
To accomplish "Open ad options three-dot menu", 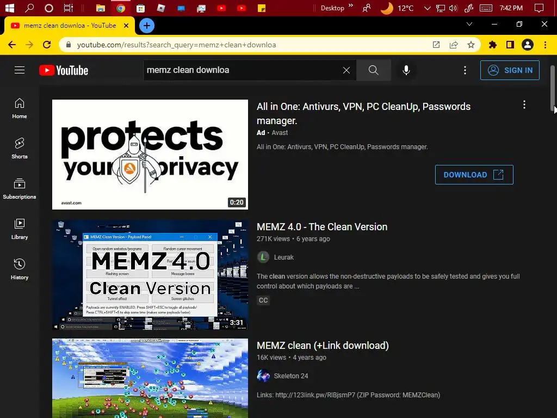I will 524,104.
